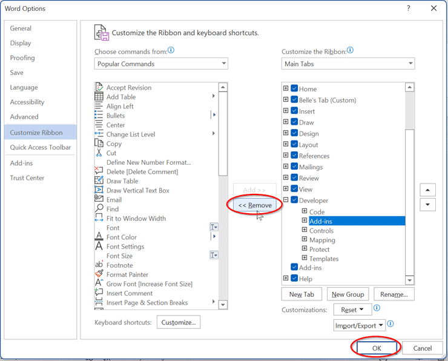
Task: Uncheck the Layout tab checkbox
Action: (x=294, y=144)
